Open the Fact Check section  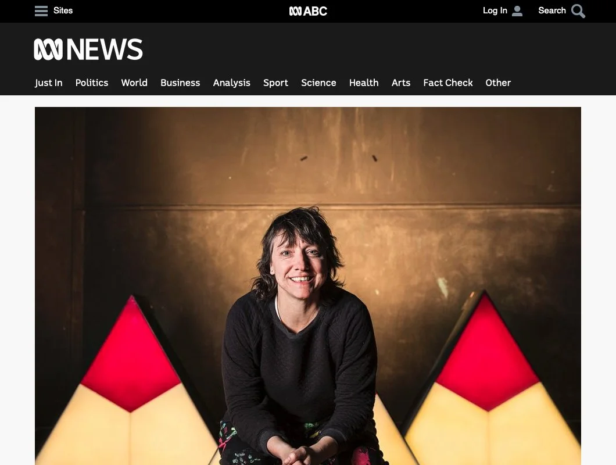point(448,83)
